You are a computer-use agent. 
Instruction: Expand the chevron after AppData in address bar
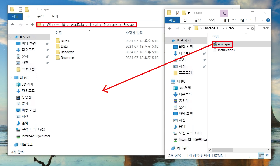[x=87, y=25]
